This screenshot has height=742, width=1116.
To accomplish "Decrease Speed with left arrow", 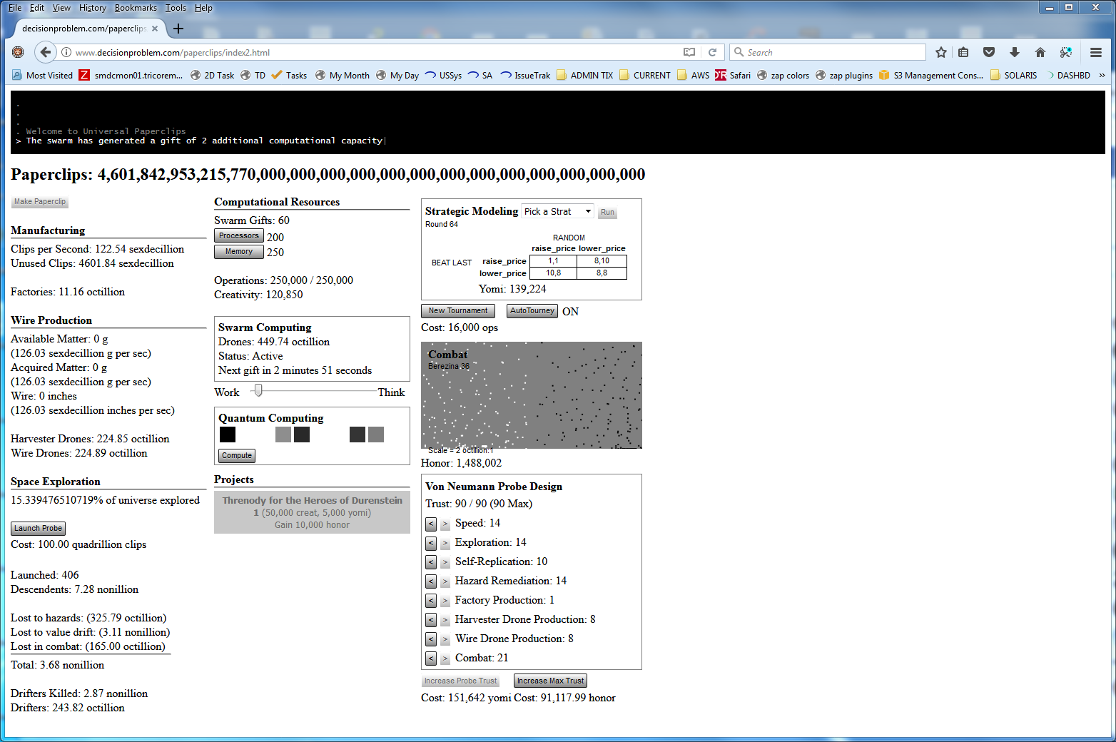I will (431, 524).
